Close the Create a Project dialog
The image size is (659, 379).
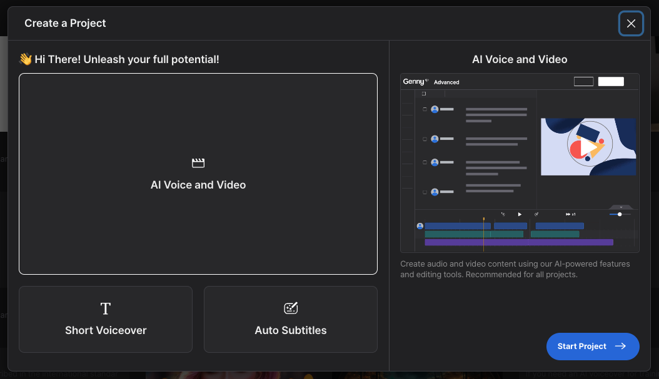[x=631, y=24]
